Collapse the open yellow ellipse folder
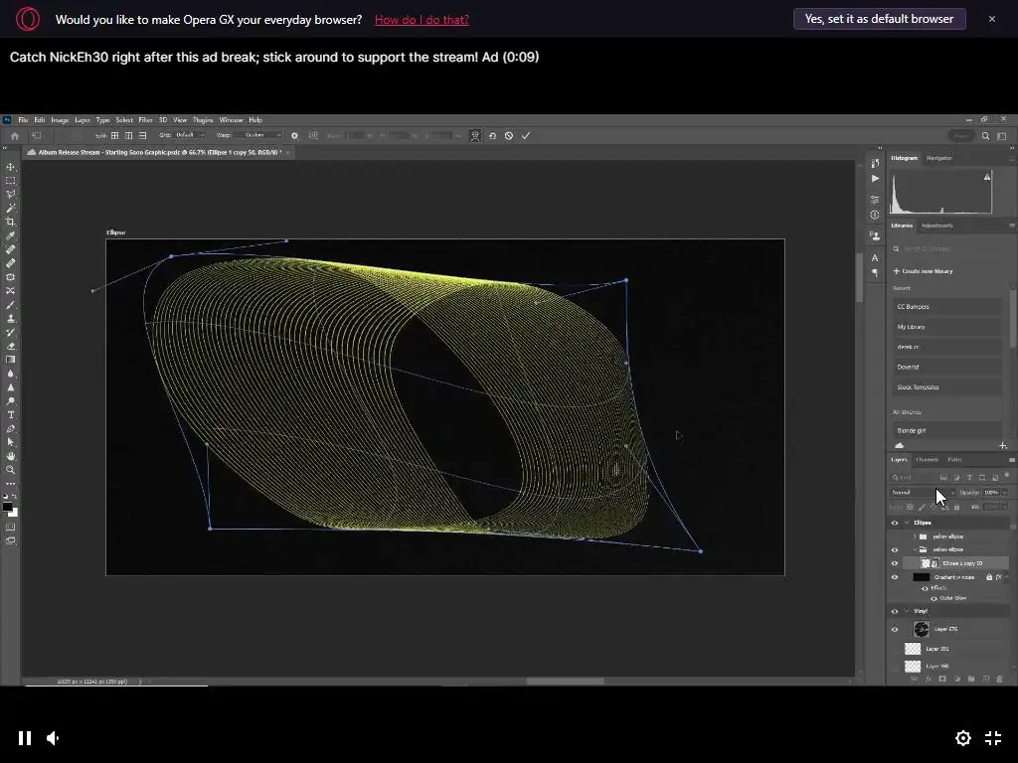 (915, 549)
